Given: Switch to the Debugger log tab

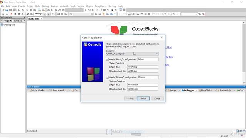Looking at the screenshot, I should click(x=189, y=90).
